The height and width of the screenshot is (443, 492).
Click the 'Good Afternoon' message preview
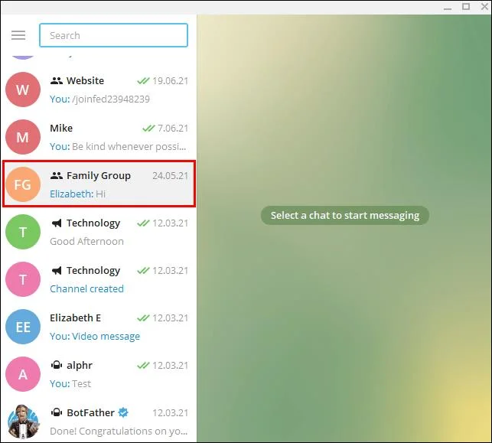coord(86,241)
